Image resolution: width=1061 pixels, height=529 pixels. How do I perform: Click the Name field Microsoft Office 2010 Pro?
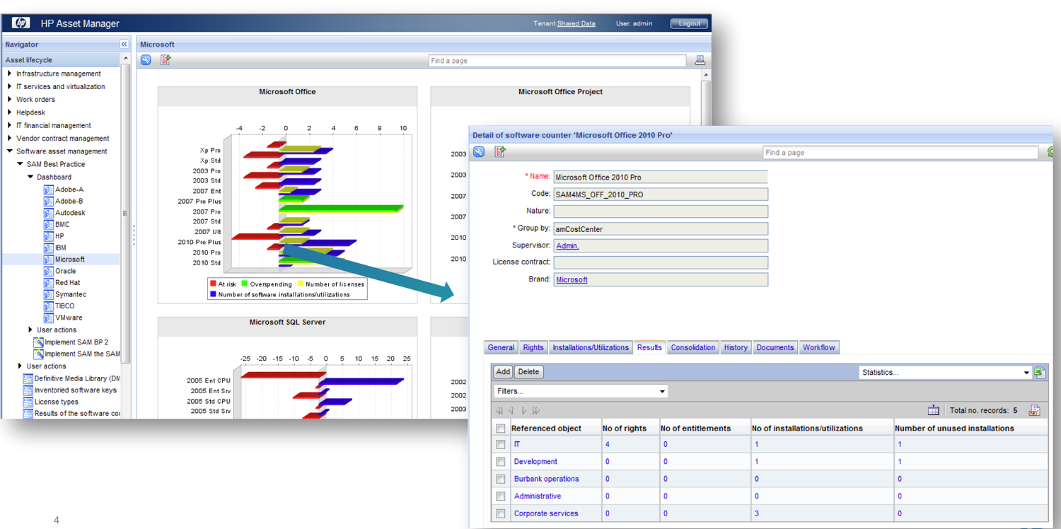[x=661, y=178]
